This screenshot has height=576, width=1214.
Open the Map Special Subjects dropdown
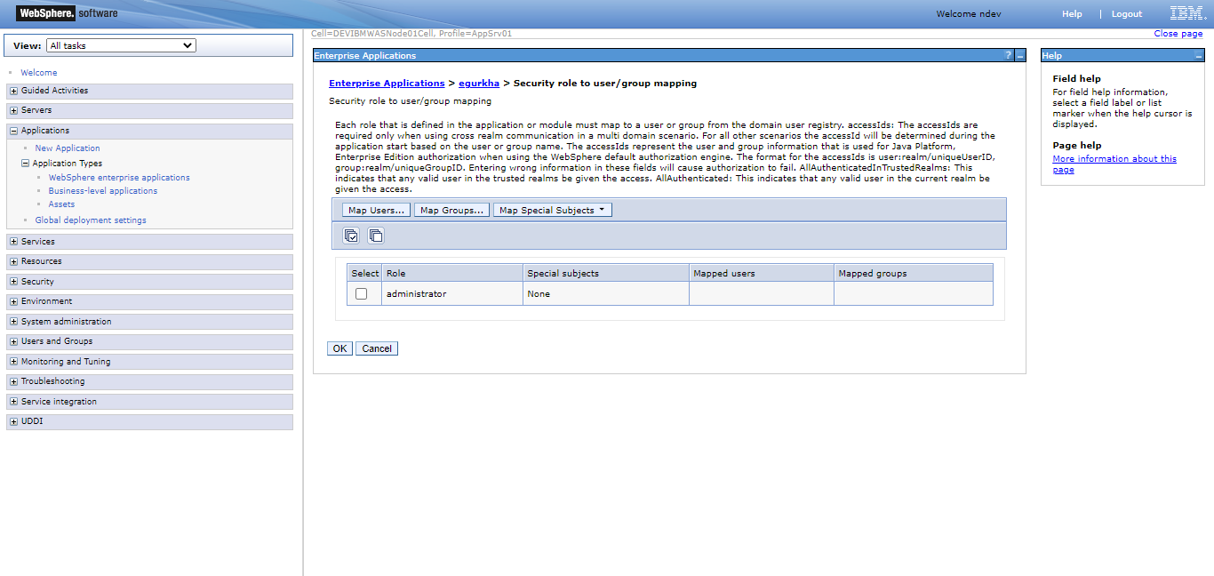pos(553,211)
